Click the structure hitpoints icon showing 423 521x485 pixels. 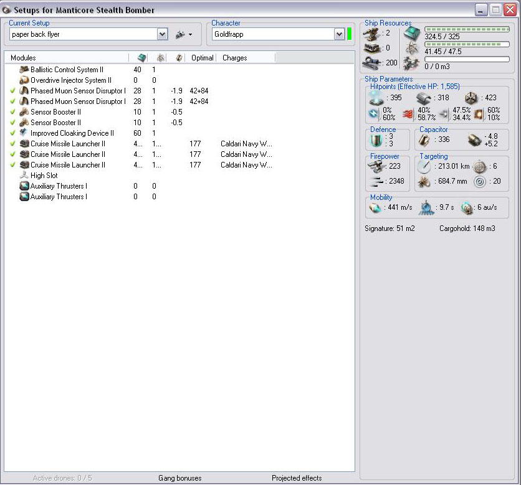pyautogui.click(x=471, y=98)
